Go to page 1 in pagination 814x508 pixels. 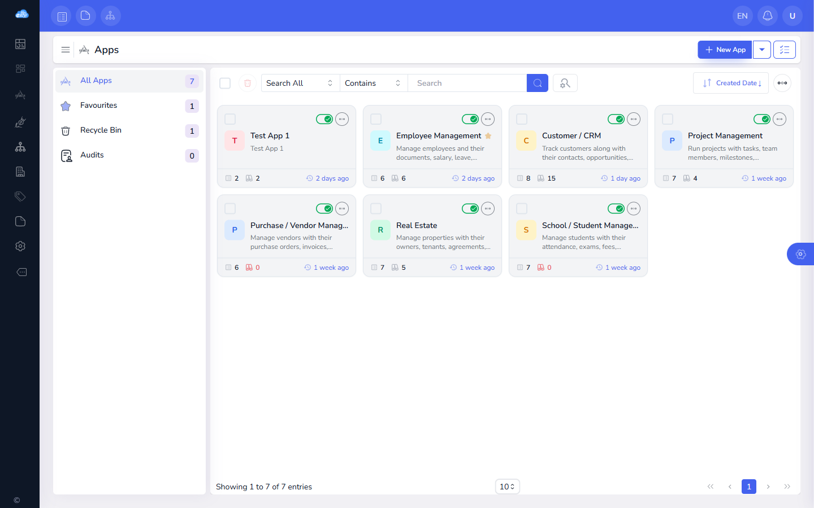tap(748, 487)
